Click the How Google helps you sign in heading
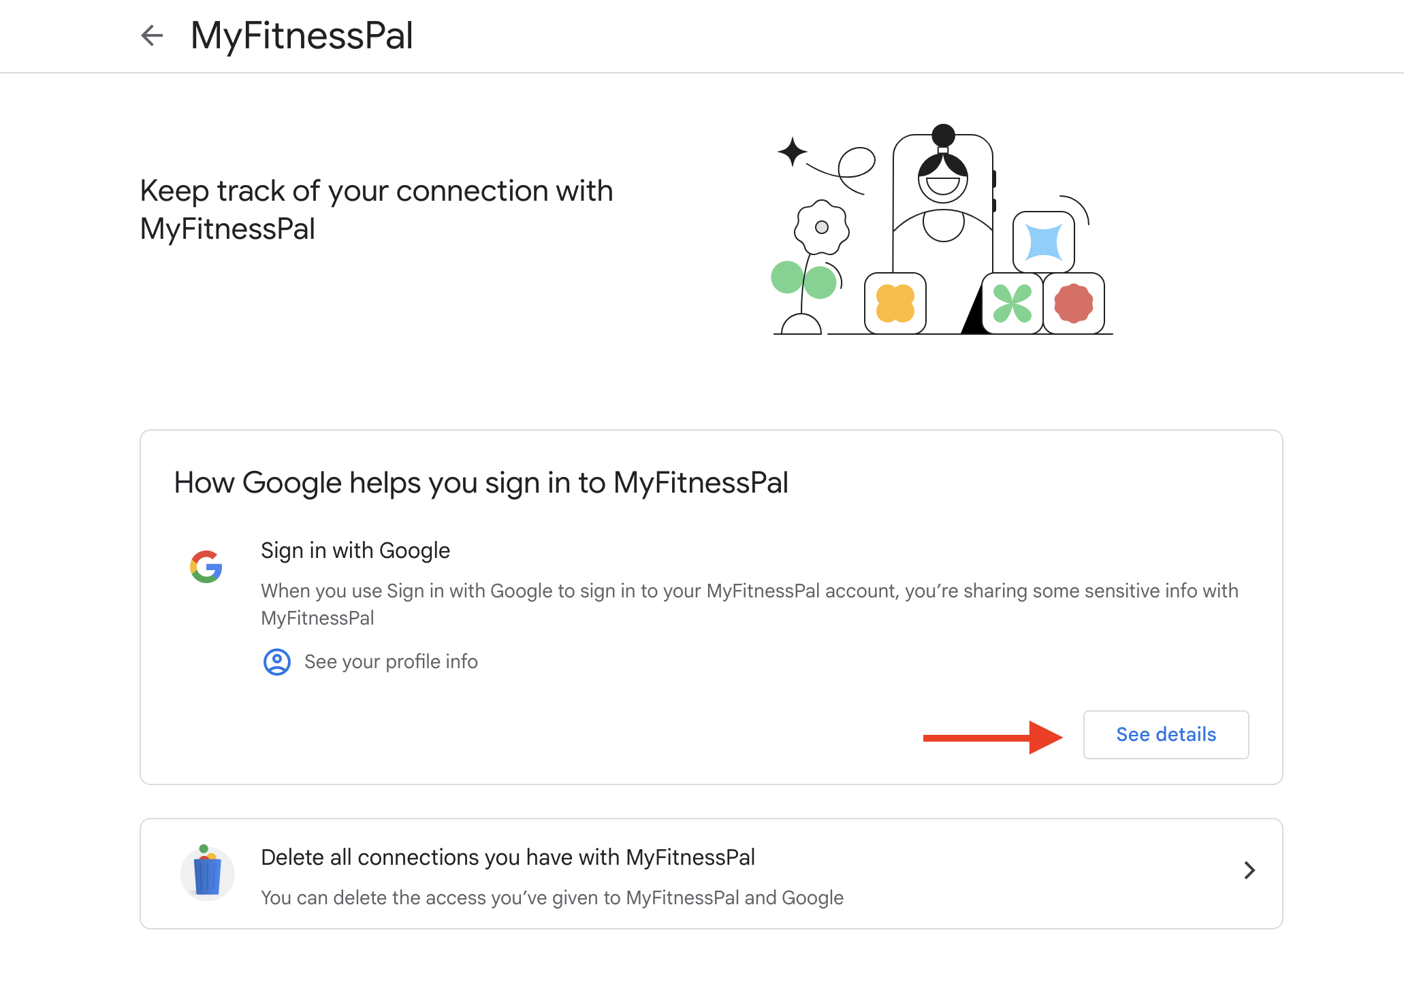 click(481, 483)
